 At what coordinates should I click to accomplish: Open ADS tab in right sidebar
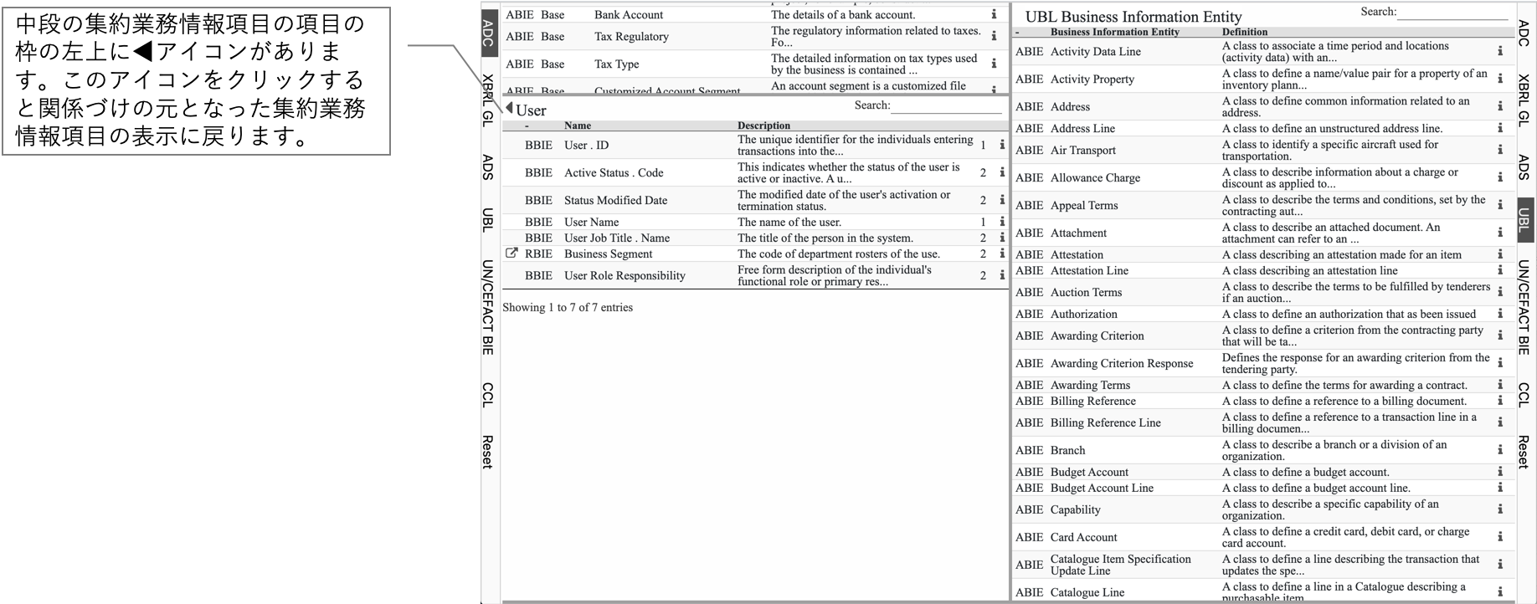(x=1524, y=167)
